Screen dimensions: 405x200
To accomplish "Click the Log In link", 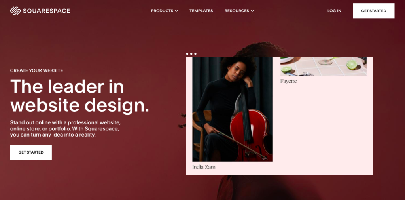I will click(334, 11).
